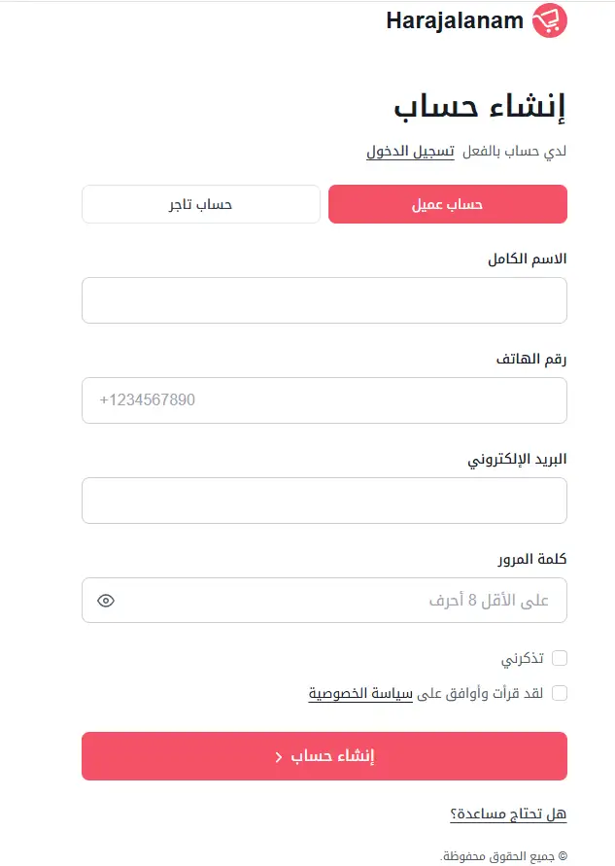The height and width of the screenshot is (866, 615).
Task: Select the حساب عميل (customer account) tab
Action: (x=448, y=204)
